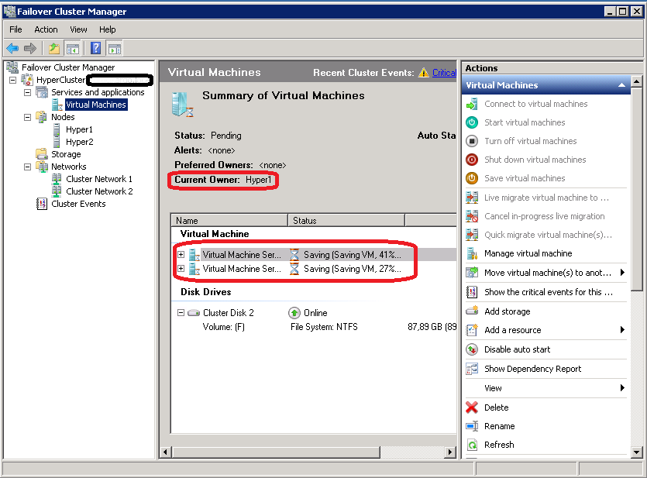Select Disable auto start action
The width and height of the screenshot is (647, 478).
[517, 349]
